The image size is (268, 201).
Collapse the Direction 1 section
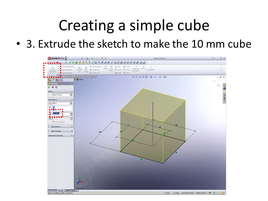point(72,100)
